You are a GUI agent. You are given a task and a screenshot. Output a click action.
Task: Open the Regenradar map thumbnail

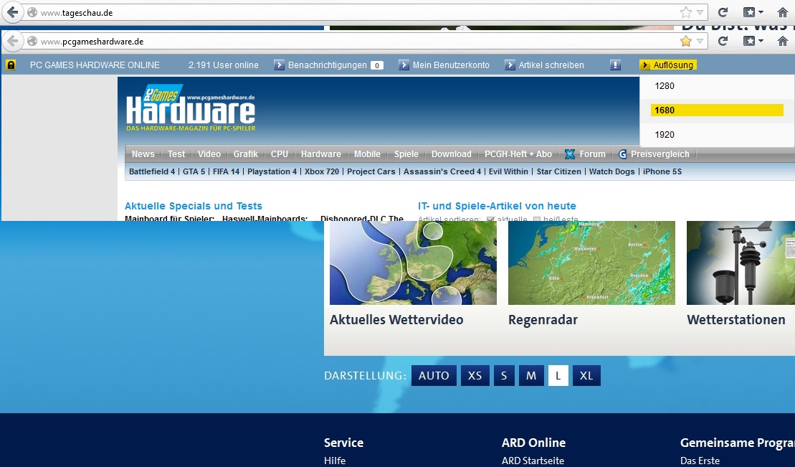tap(591, 263)
